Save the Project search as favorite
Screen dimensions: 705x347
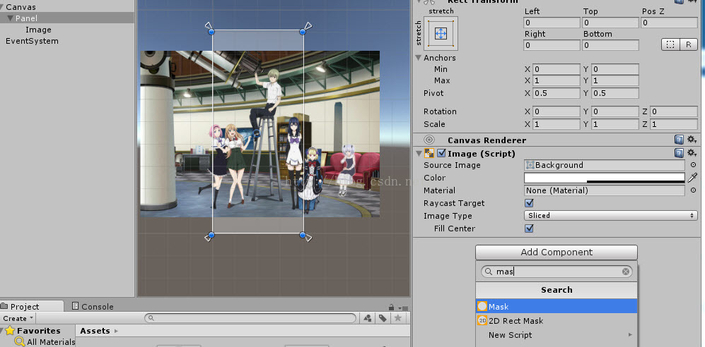(398, 318)
